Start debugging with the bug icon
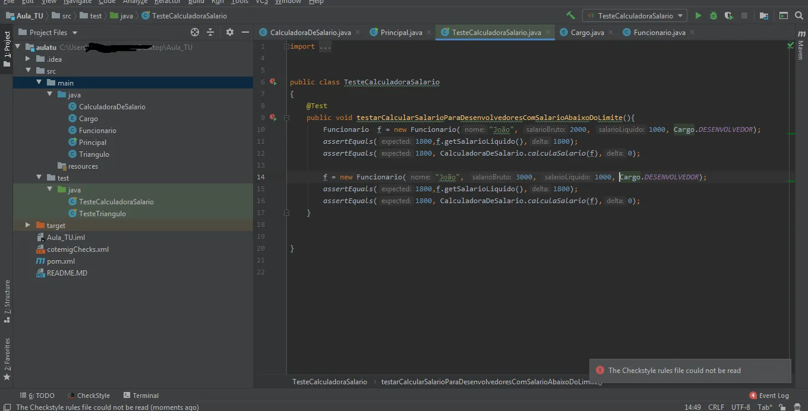Viewport: 808px width, 411px height. pyautogui.click(x=714, y=16)
